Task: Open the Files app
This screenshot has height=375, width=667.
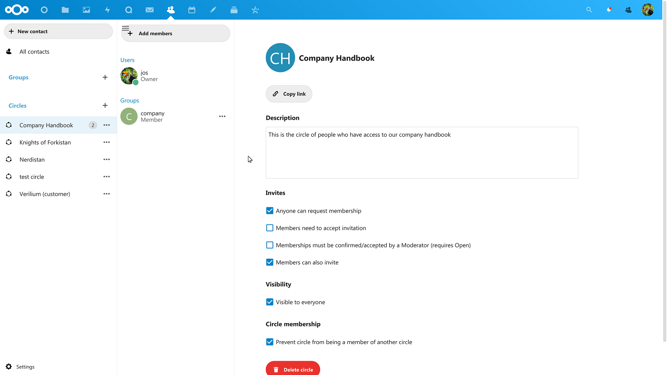Action: 65,10
